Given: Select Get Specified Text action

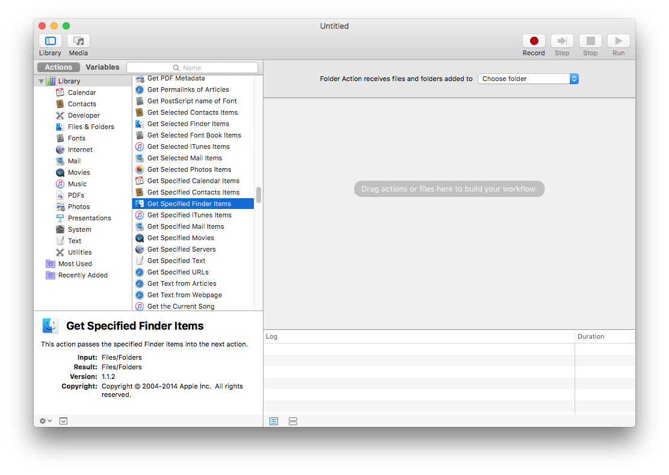Looking at the screenshot, I should pos(193,261).
